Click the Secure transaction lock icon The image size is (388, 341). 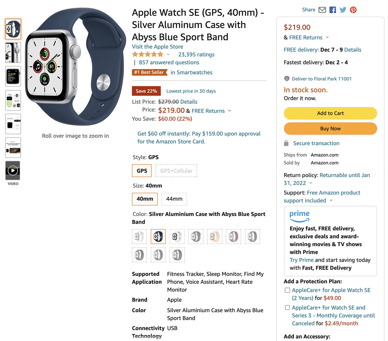(286, 143)
